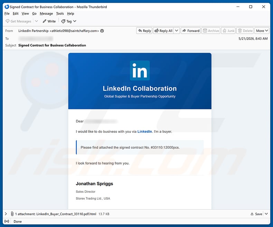Screen dimensions: 273x227
Task: Open the Message menu
Action: (x=46, y=13)
